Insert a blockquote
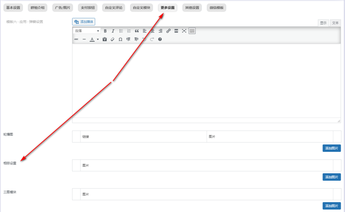The width and height of the screenshot is (345, 212). [x=137, y=31]
